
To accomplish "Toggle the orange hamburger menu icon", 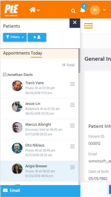I will click(x=88, y=26).
